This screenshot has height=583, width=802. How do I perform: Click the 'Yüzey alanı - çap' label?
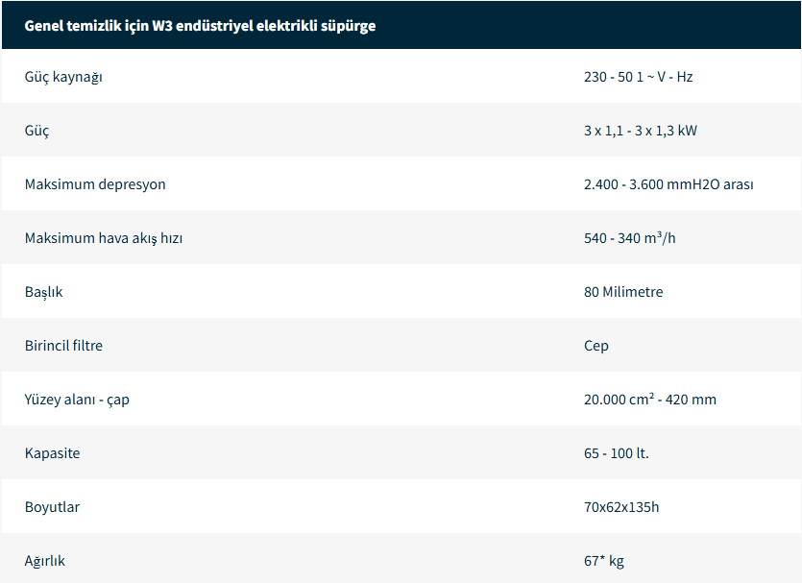tap(77, 400)
